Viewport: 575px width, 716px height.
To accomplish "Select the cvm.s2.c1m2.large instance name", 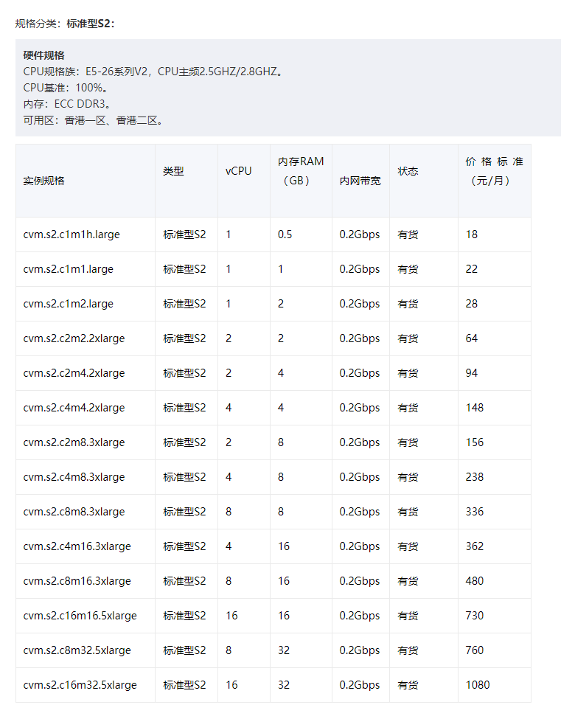I will [69, 304].
